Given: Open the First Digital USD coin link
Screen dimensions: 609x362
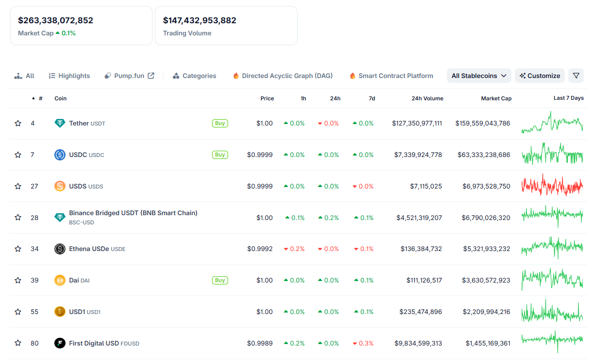Looking at the screenshot, I should (x=104, y=343).
